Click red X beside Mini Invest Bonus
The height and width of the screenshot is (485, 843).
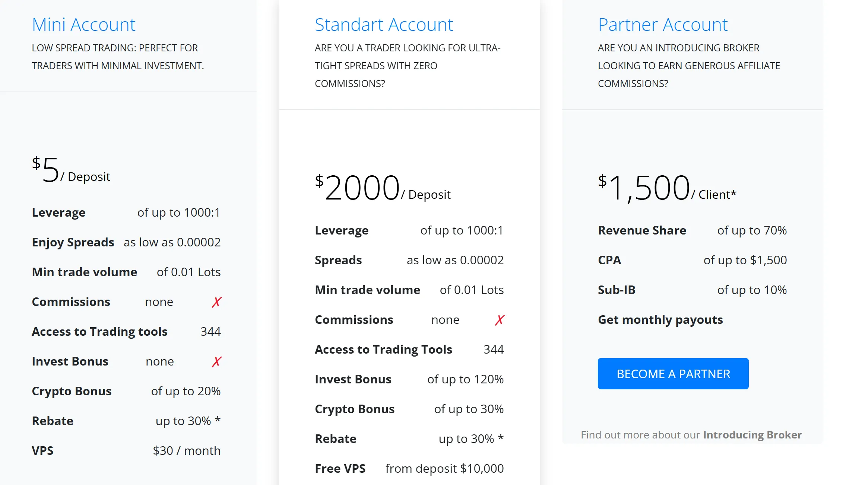pyautogui.click(x=217, y=361)
